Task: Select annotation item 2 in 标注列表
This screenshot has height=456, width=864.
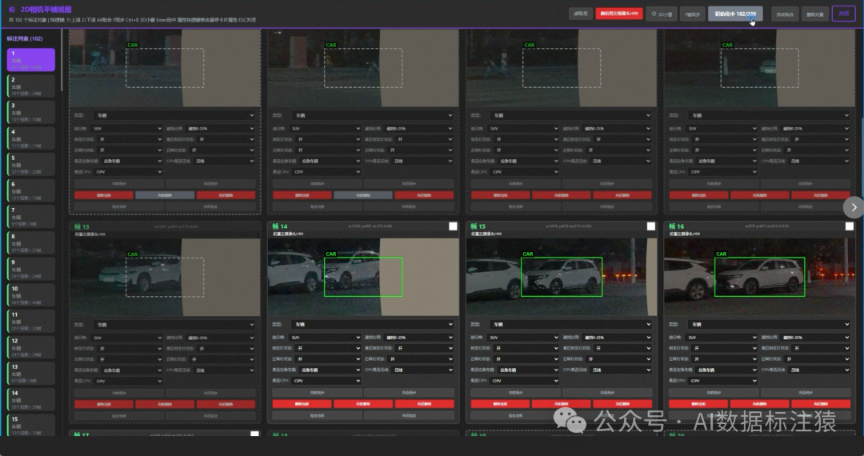Action: click(x=31, y=86)
